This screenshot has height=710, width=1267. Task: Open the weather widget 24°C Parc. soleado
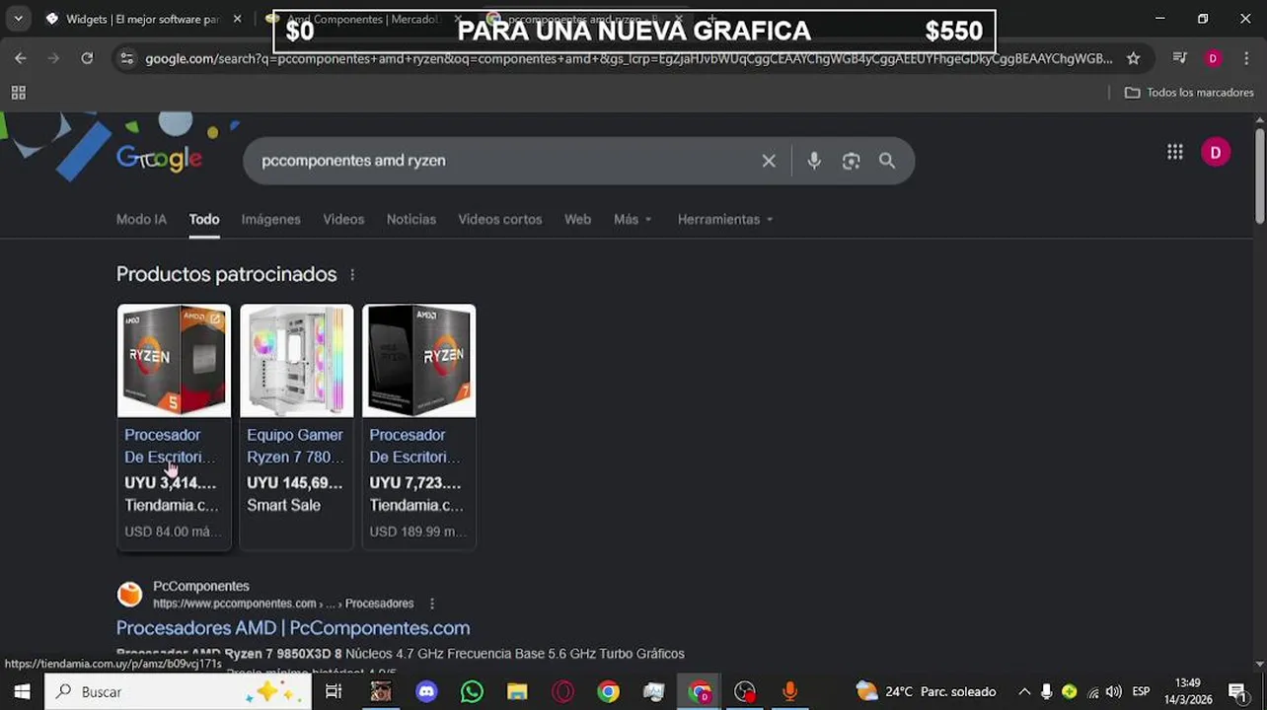pos(926,691)
